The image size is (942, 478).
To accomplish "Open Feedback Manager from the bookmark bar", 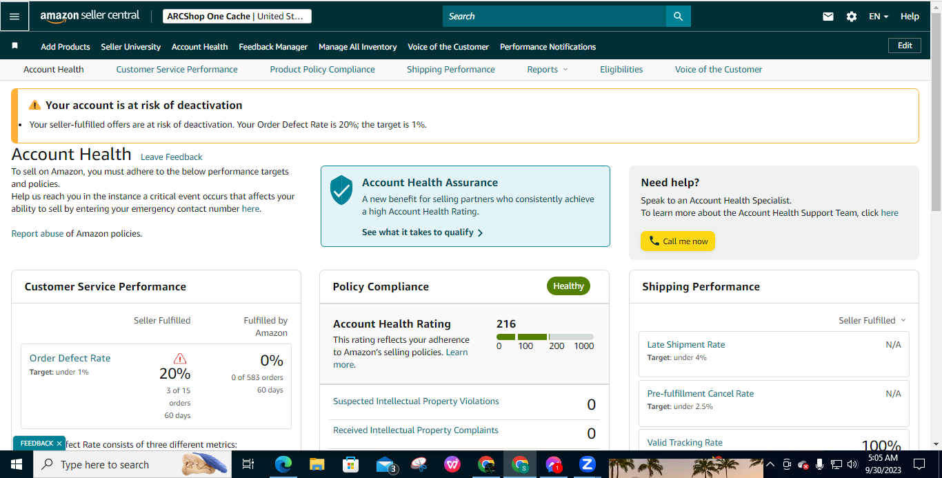I will tap(273, 47).
